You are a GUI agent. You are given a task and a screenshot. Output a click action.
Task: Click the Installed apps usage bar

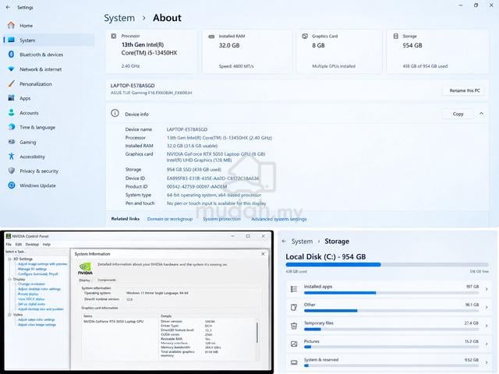[391, 293]
